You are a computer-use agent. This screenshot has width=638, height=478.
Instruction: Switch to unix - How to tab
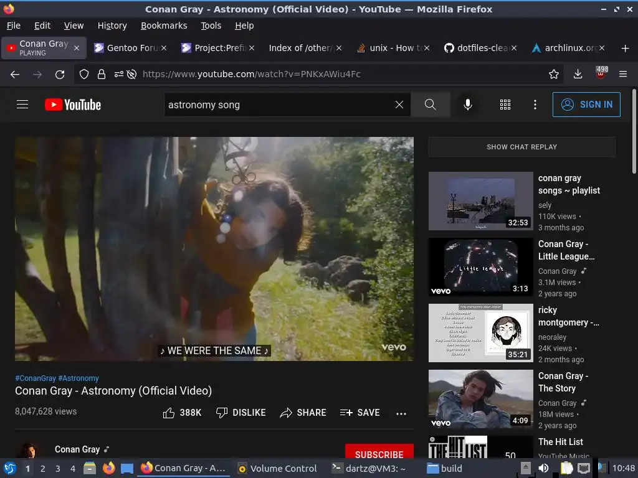point(392,48)
